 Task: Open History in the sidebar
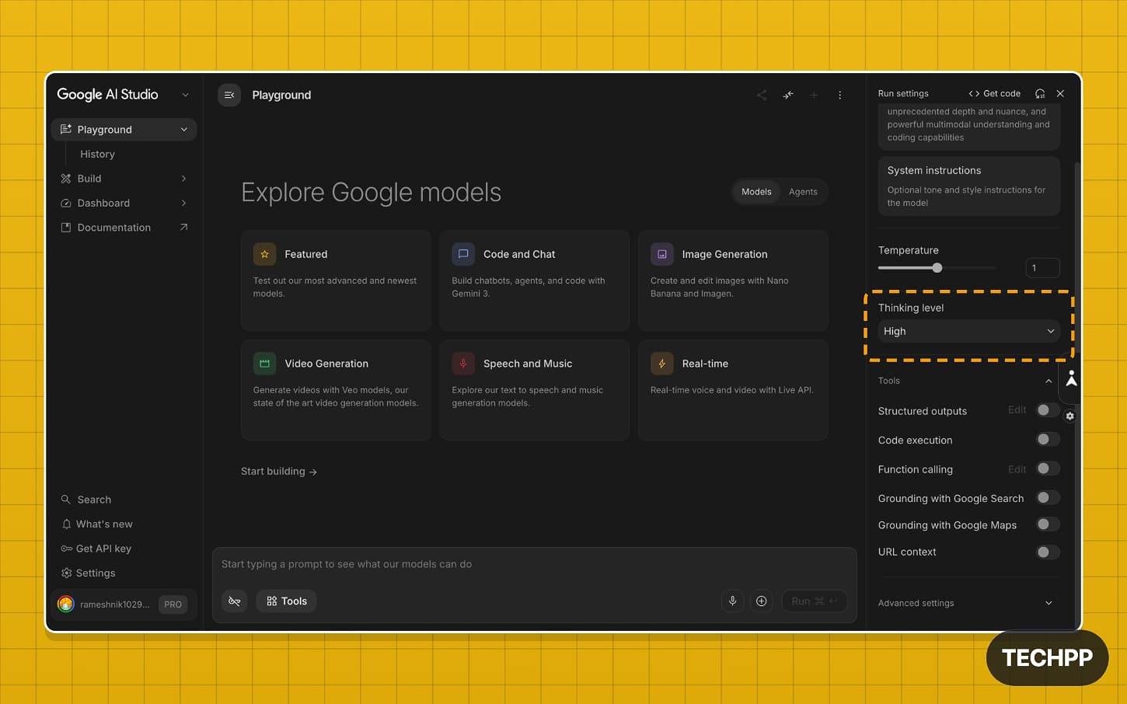(97, 154)
